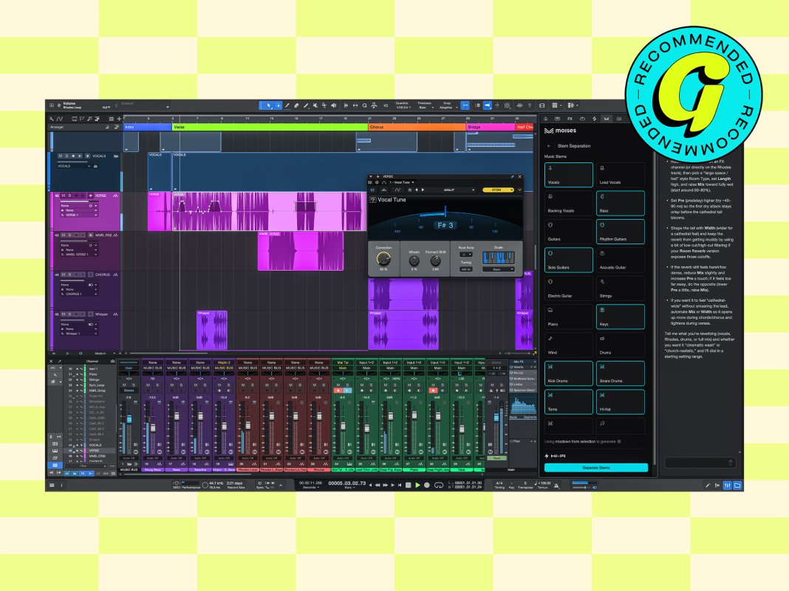Select the Listen speaker tool
The image size is (789, 591).
tap(334, 106)
